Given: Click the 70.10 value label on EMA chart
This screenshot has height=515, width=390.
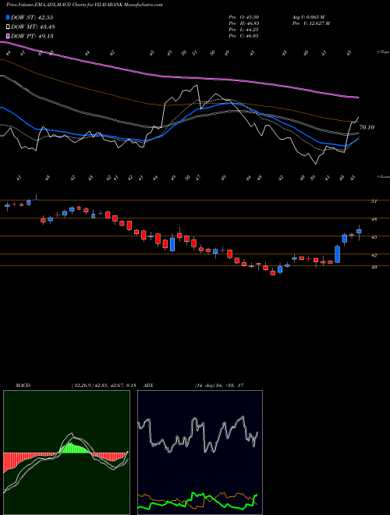Looking at the screenshot, I should (x=367, y=127).
